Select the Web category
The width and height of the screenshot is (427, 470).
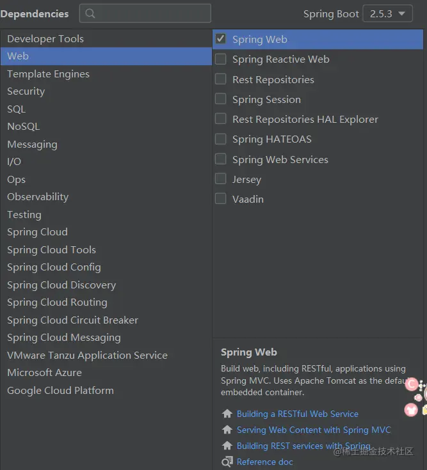(106, 56)
